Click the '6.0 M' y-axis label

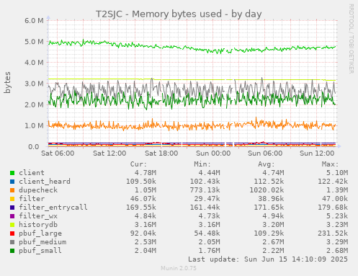(x=34, y=21)
